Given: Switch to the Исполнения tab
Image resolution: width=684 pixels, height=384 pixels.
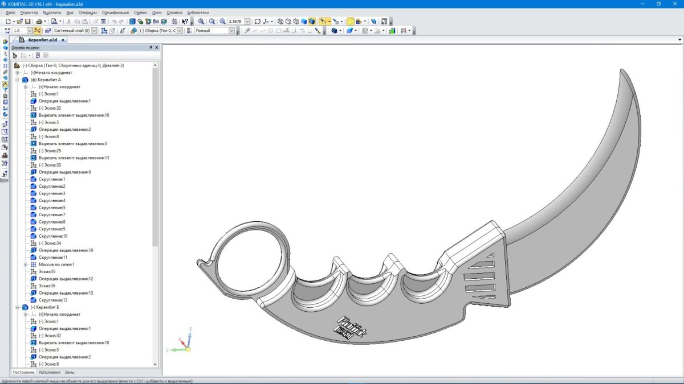Looking at the screenshot, I should 48,373.
